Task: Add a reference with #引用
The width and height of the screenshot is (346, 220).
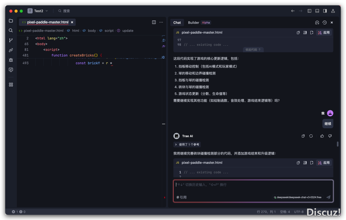Action: coord(181,197)
